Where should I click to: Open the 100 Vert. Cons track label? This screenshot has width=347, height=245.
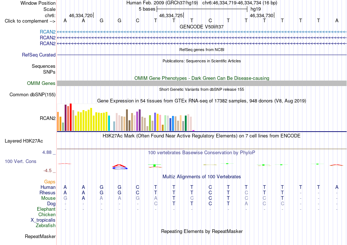click(20, 161)
